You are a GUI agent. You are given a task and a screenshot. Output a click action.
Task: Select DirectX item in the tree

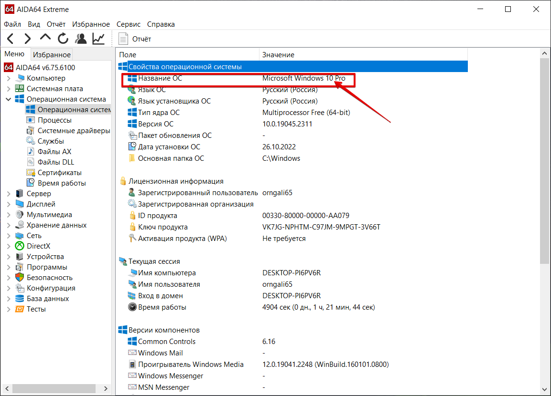(x=38, y=246)
